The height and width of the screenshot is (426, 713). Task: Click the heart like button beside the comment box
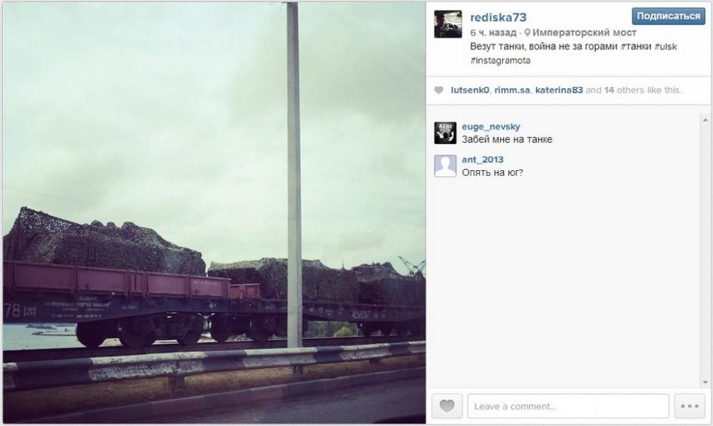coord(446,405)
